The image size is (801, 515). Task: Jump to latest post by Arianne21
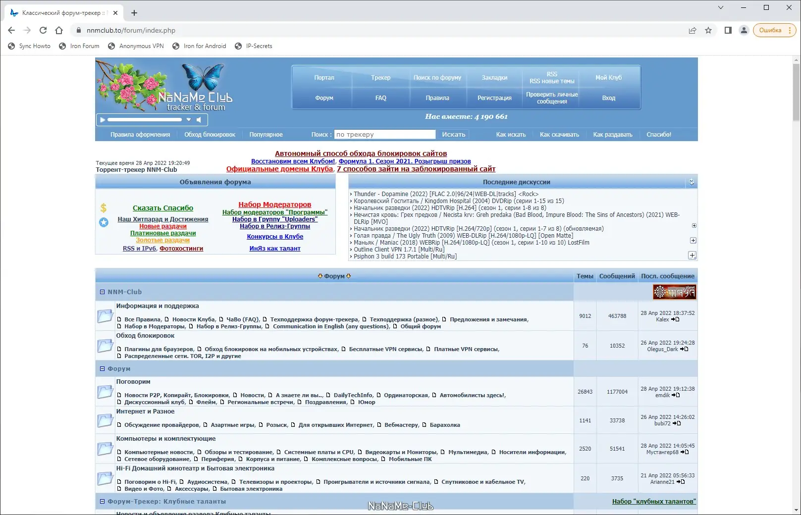click(x=681, y=482)
